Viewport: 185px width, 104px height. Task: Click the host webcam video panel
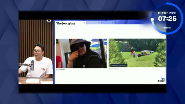(x=36, y=52)
